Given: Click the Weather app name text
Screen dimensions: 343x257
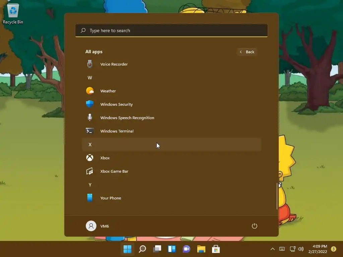Looking at the screenshot, I should [108, 91].
